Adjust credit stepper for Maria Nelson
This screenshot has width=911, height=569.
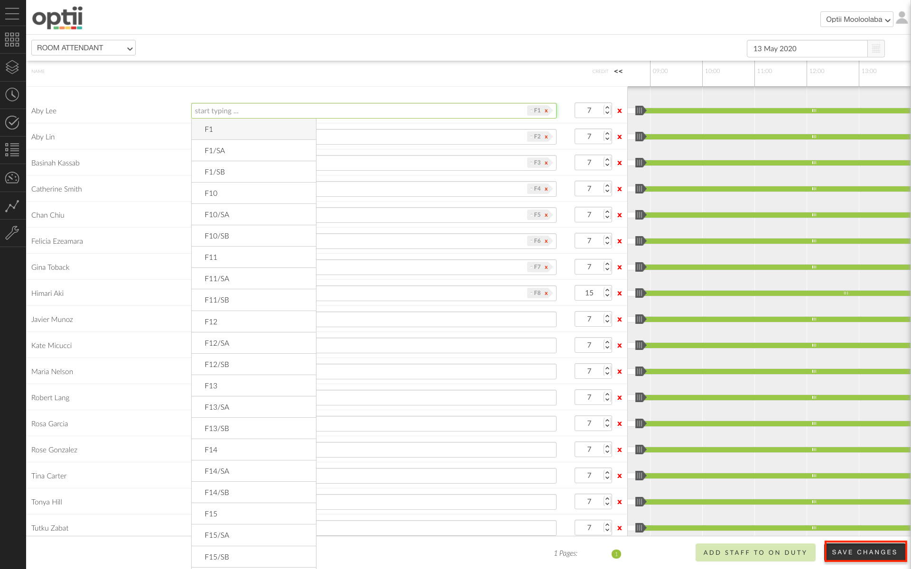(607, 371)
